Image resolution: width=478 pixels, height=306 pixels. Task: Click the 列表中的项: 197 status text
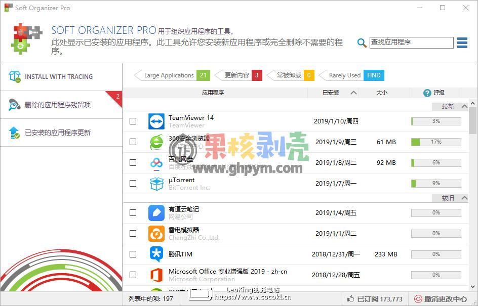click(x=150, y=299)
